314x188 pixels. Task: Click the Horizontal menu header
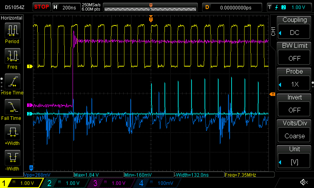[x=12, y=18]
